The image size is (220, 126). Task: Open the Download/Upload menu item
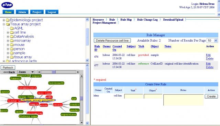coord(173,20)
